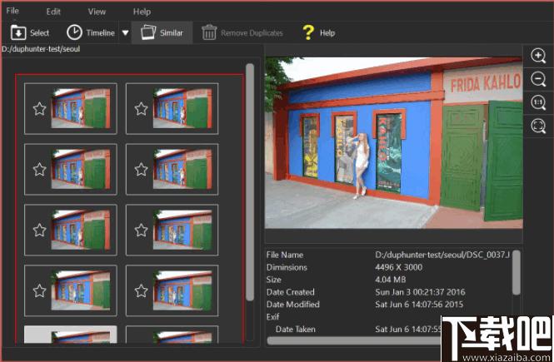This screenshot has height=362, width=554.
Task: Open Help via yellow question mark
Action: [308, 32]
